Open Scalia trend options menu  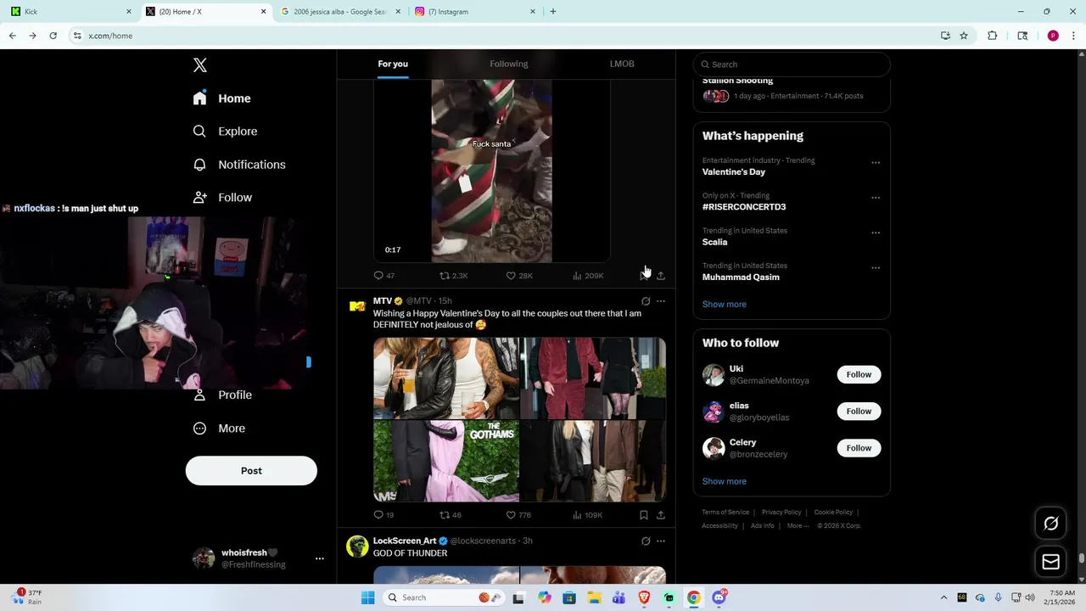pos(876,233)
